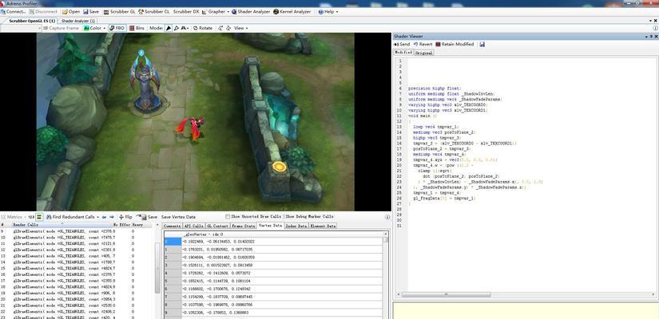Toggle Retain Modified option
Screen dimensions: 659x319
point(455,44)
